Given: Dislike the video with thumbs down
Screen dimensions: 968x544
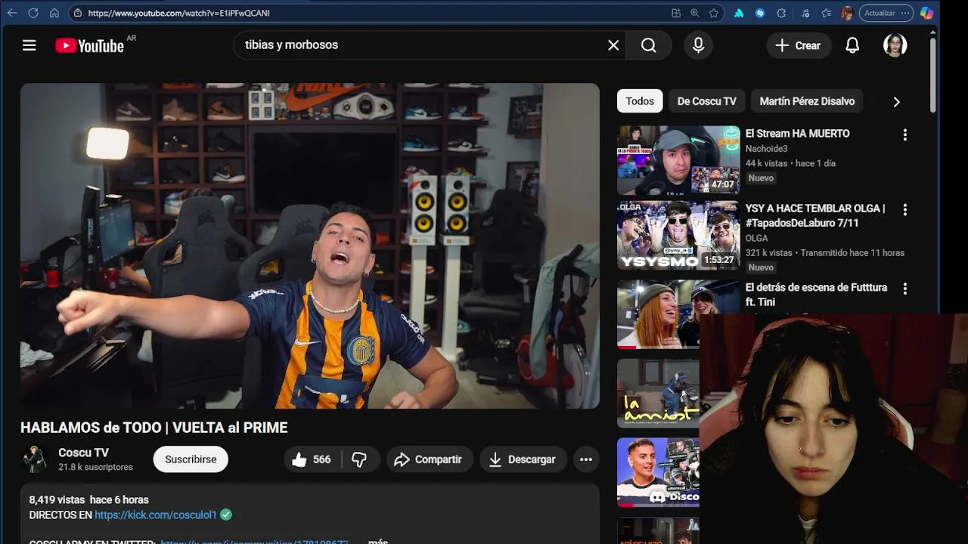Looking at the screenshot, I should pyautogui.click(x=359, y=459).
